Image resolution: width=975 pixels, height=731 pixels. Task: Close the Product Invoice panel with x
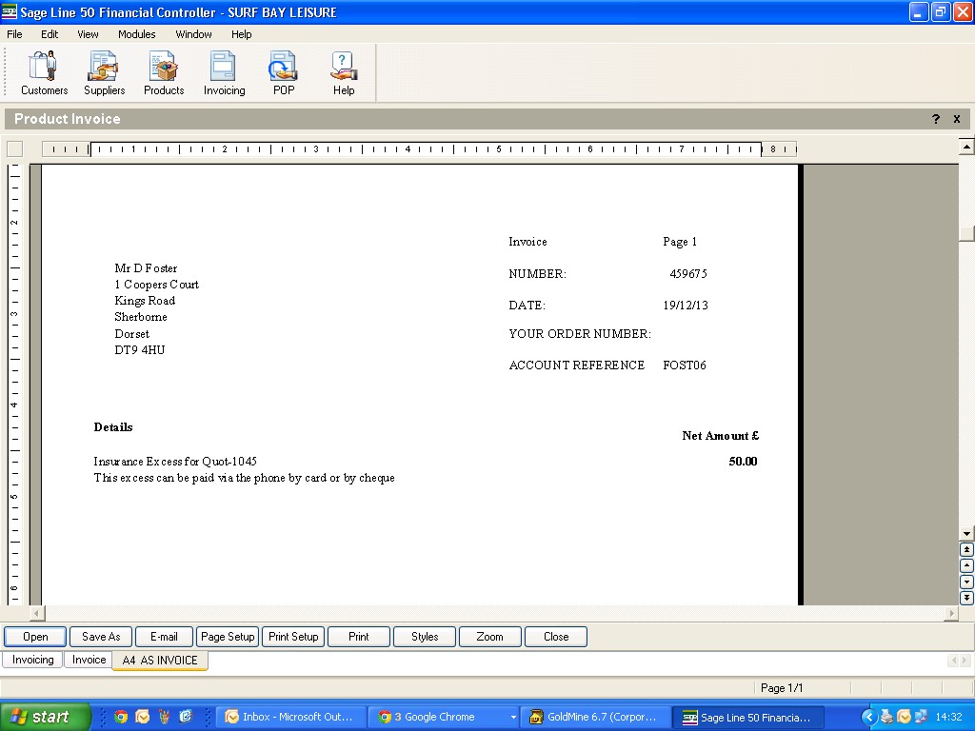(x=957, y=119)
